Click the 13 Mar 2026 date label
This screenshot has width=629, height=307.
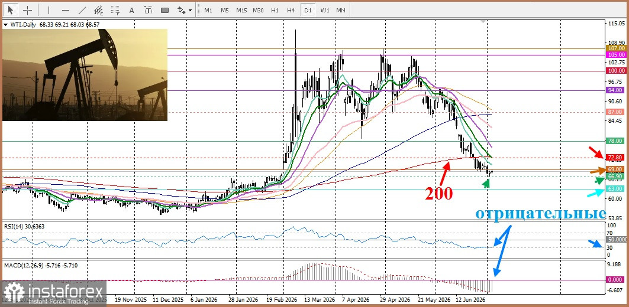320,299
